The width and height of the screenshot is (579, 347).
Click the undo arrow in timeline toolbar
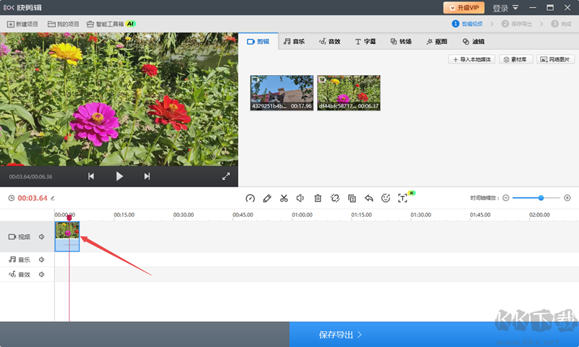[x=368, y=198]
